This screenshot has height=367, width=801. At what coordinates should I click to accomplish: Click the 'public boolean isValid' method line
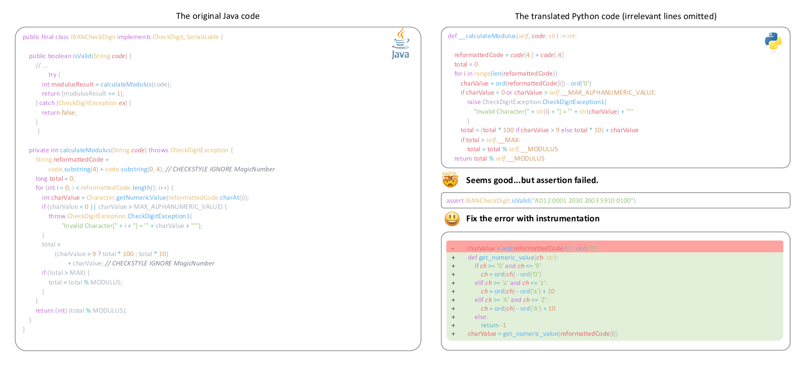click(x=80, y=56)
